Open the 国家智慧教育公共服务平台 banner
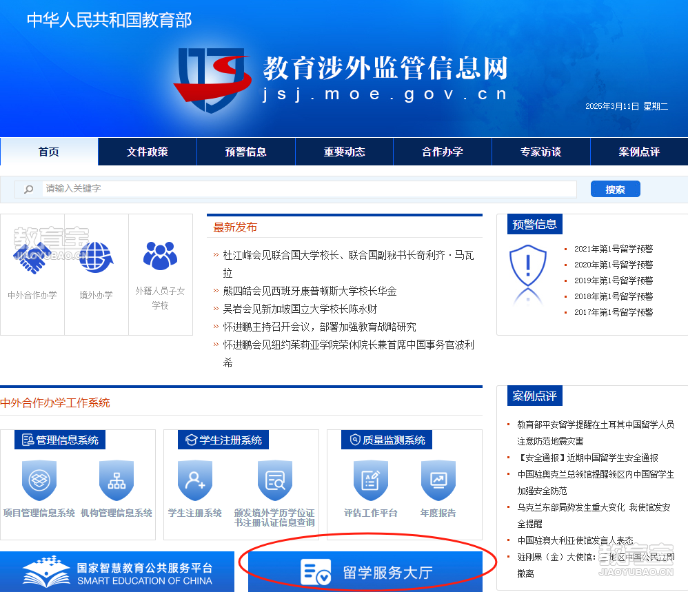Screen dimensions: 688x592 tap(117, 572)
